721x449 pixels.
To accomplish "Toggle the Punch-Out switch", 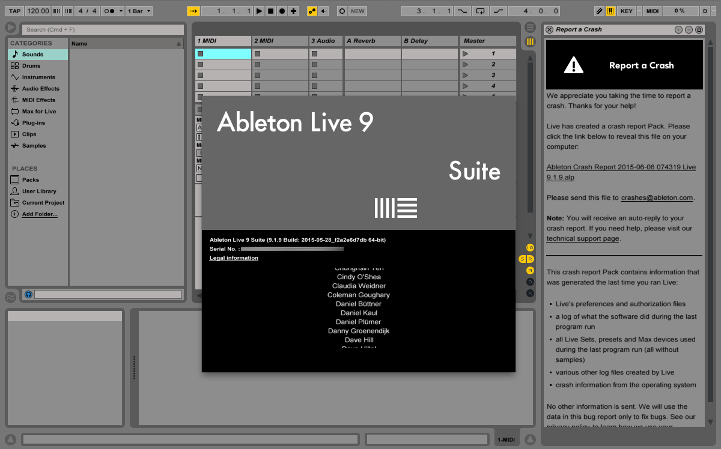I will point(499,11).
